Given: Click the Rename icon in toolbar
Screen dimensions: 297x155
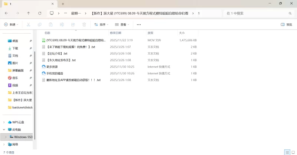Looking at the screenshot, I should (62, 24).
